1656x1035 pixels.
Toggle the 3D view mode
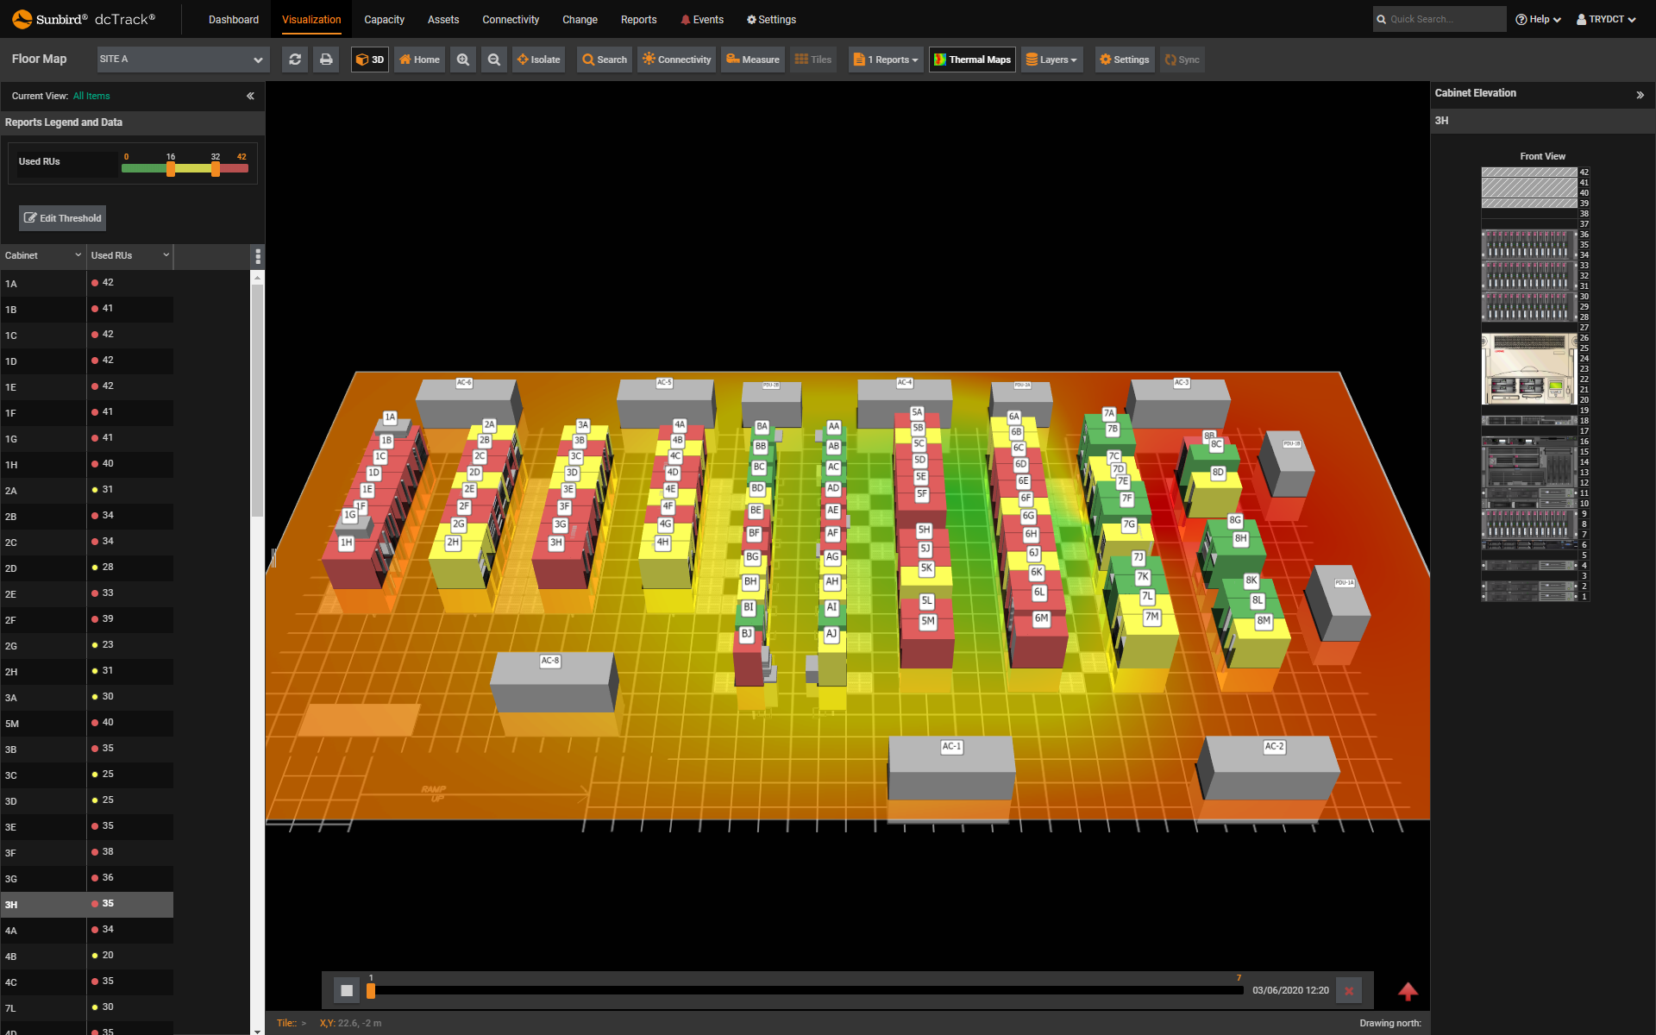coord(369,60)
